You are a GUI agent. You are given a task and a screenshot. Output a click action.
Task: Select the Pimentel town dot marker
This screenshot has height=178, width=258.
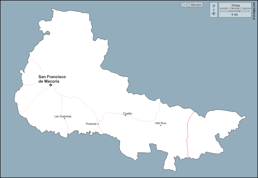(98, 124)
